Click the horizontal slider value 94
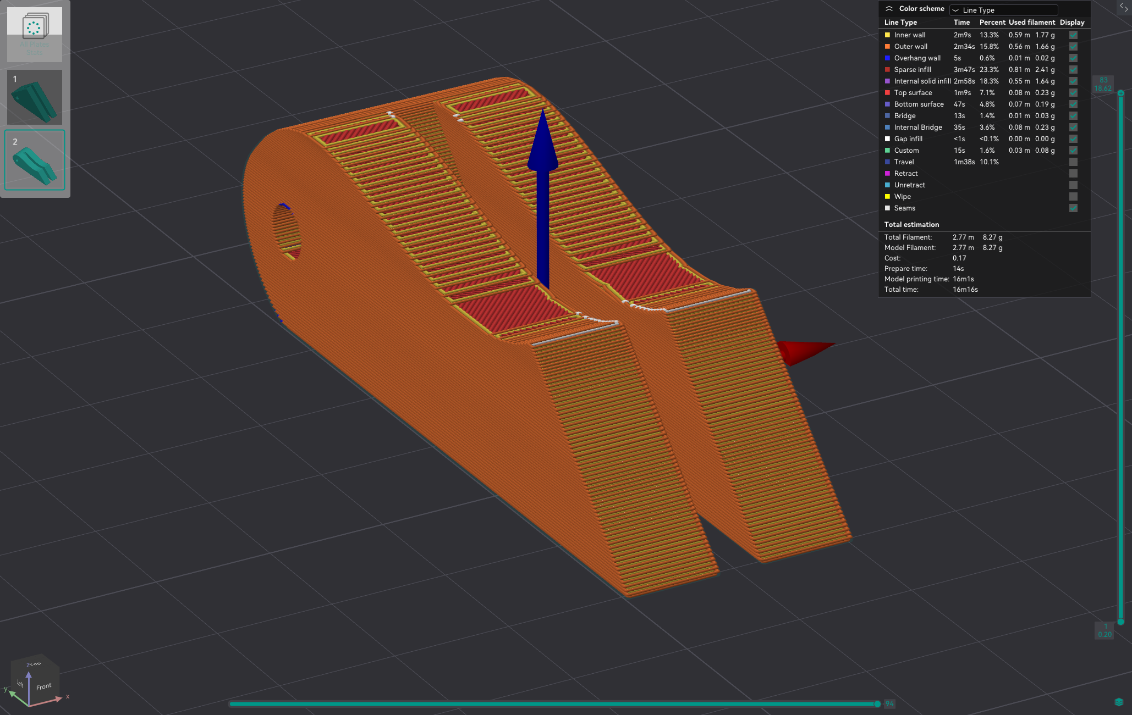 pyautogui.click(x=889, y=703)
